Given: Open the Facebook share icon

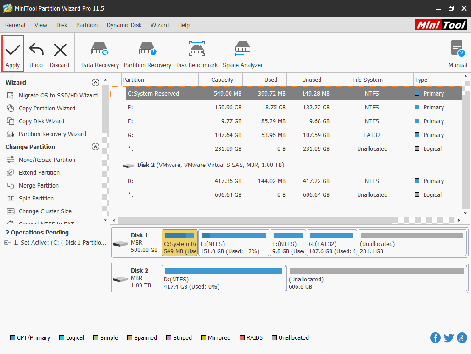Looking at the screenshot, I should [435, 338].
